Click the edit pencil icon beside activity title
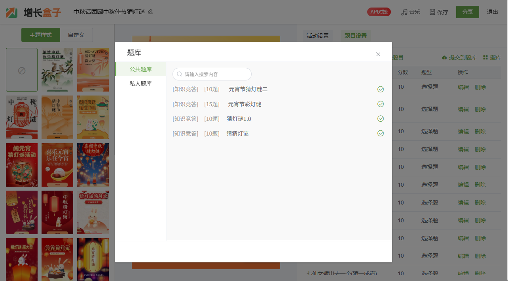 [150, 12]
